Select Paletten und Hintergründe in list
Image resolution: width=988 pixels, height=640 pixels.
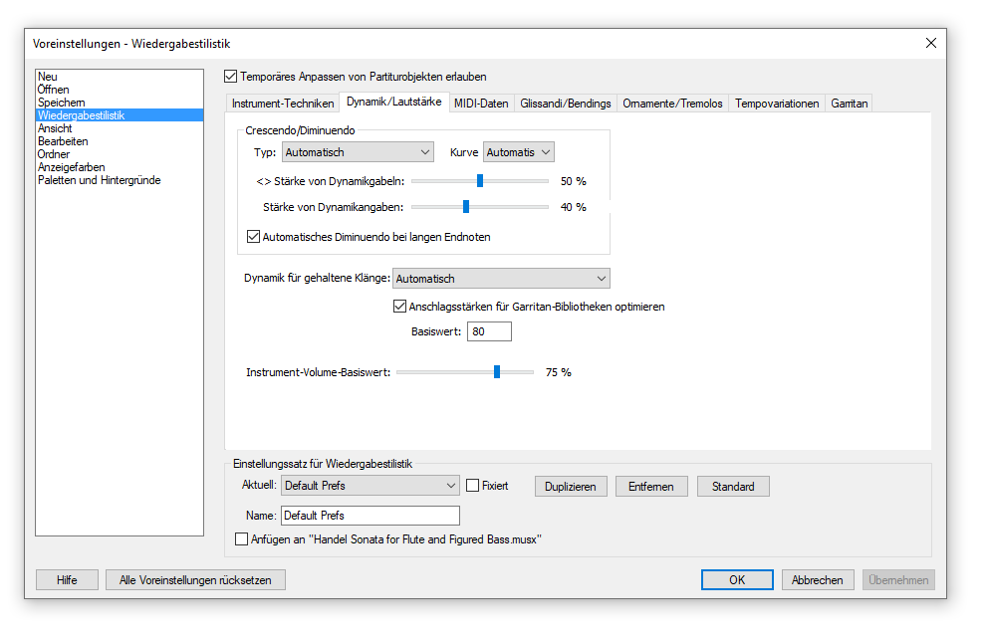120,180
